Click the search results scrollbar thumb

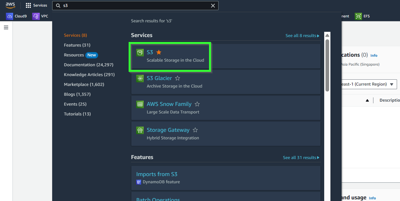(327, 65)
